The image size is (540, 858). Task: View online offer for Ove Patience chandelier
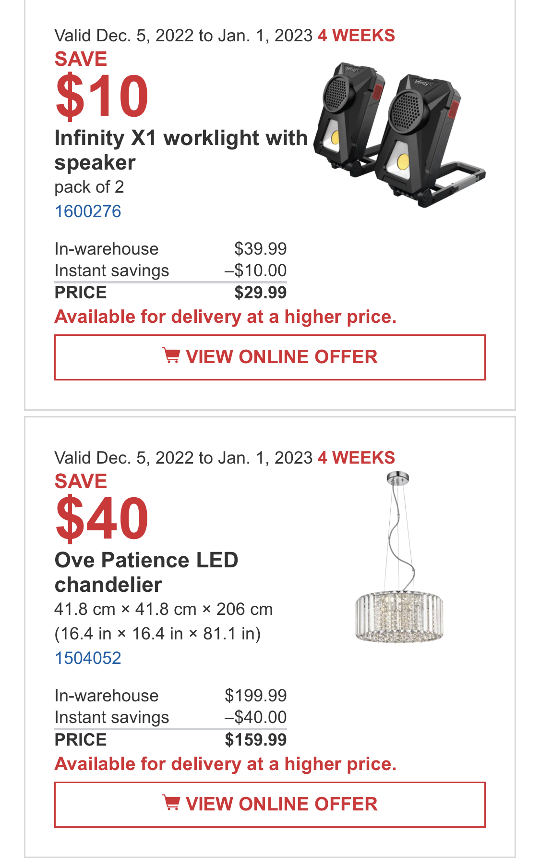coord(270,805)
